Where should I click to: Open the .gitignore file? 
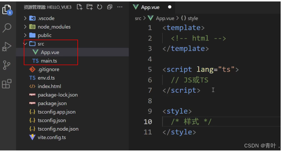48,69
